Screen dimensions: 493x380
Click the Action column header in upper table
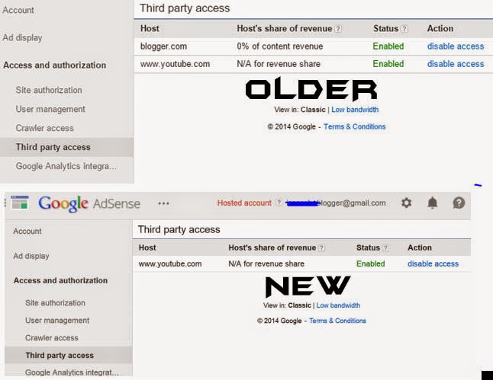440,28
